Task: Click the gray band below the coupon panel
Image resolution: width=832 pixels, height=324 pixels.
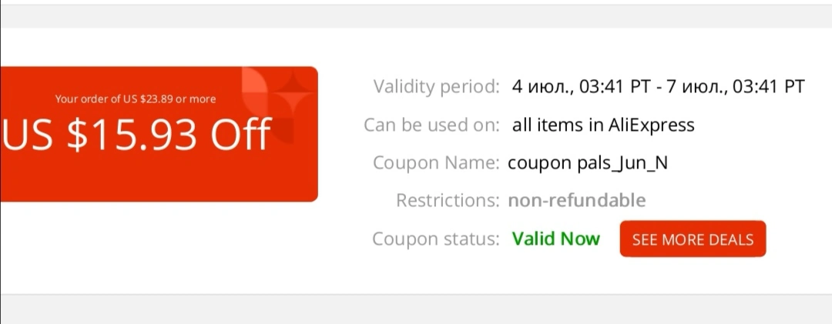Action: click(x=416, y=309)
